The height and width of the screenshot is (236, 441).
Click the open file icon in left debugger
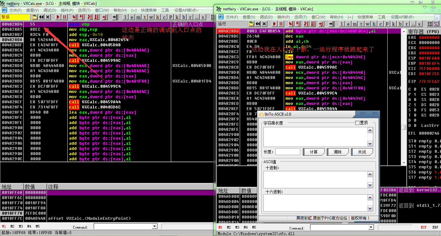point(34,17)
